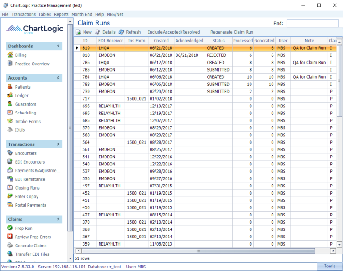Select REJECTED status cell
The width and height of the screenshot is (343, 271).
[x=218, y=55]
